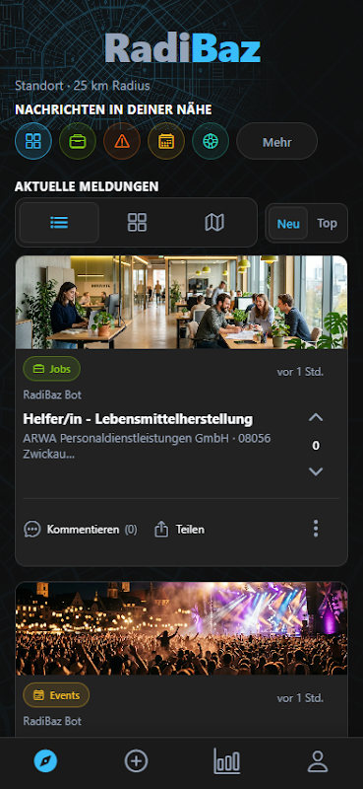
Task: Click the Mehr categories button
Action: (x=277, y=142)
